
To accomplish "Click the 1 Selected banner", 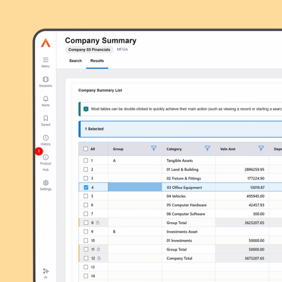I will [180, 129].
